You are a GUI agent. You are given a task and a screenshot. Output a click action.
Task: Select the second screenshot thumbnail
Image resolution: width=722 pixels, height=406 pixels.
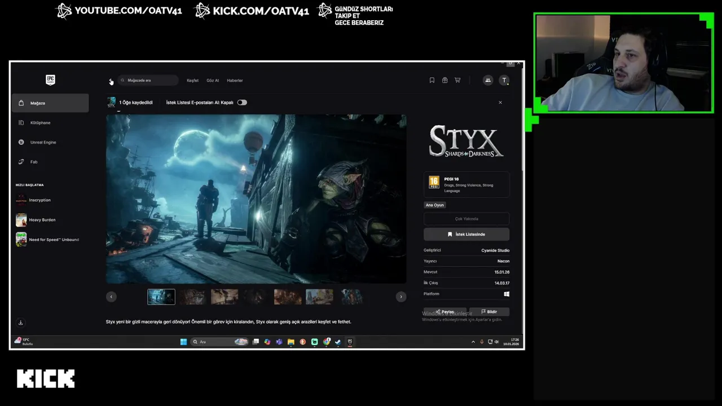(193, 297)
